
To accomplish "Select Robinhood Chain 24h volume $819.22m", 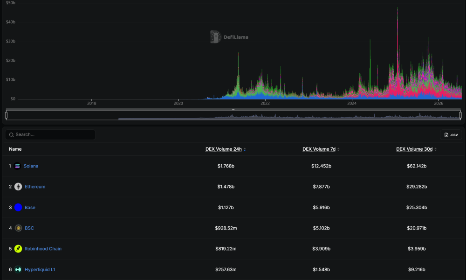I will (226, 249).
